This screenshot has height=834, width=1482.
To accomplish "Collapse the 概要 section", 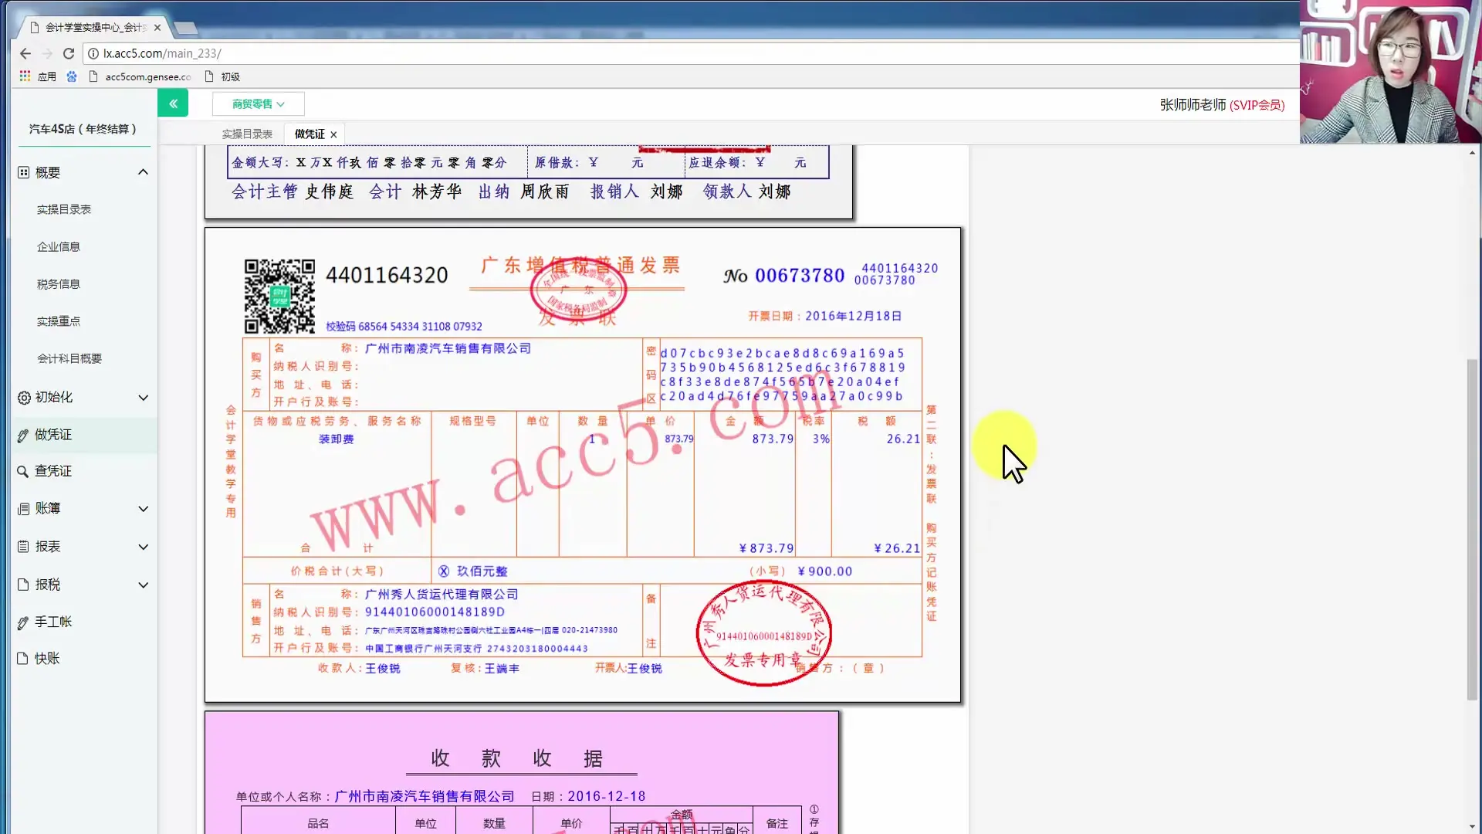I will tap(143, 172).
